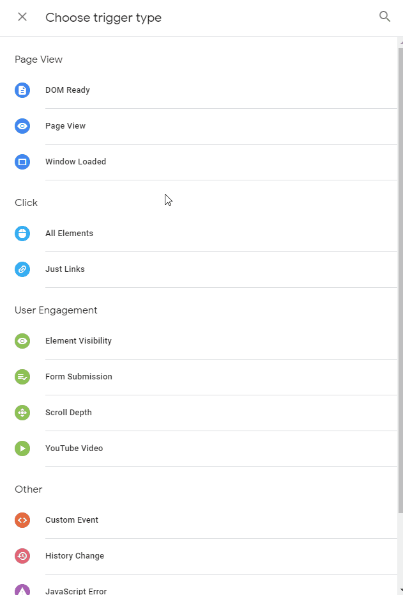This screenshot has height=595, width=403.
Task: Select the DOM Ready trigger icon
Action: 22,90
